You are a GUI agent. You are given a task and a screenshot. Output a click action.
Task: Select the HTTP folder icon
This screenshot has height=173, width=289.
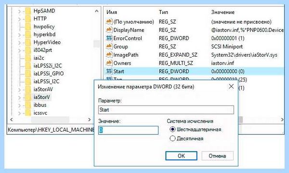point(28,19)
